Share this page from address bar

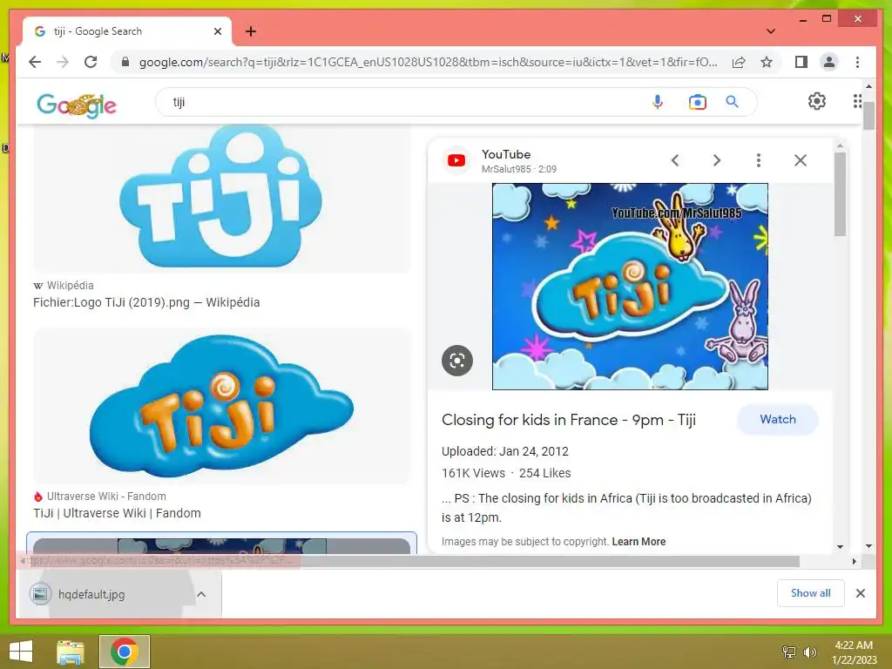pos(739,62)
